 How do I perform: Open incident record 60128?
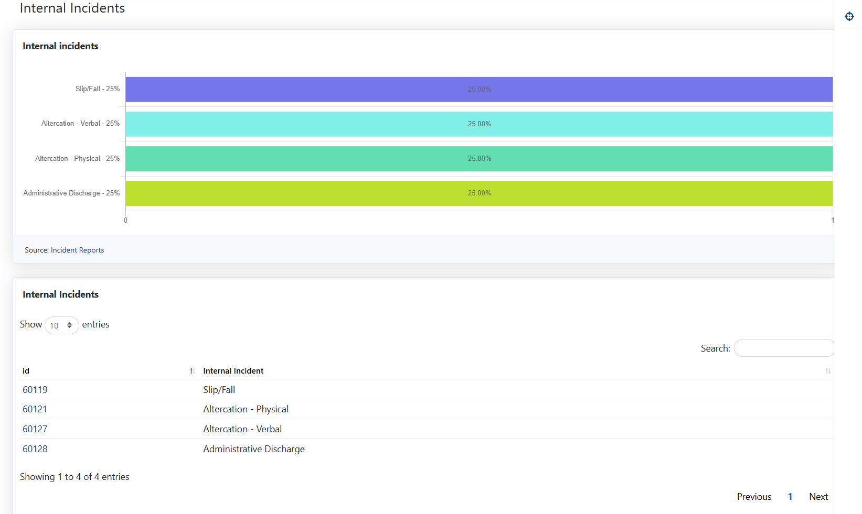click(35, 449)
